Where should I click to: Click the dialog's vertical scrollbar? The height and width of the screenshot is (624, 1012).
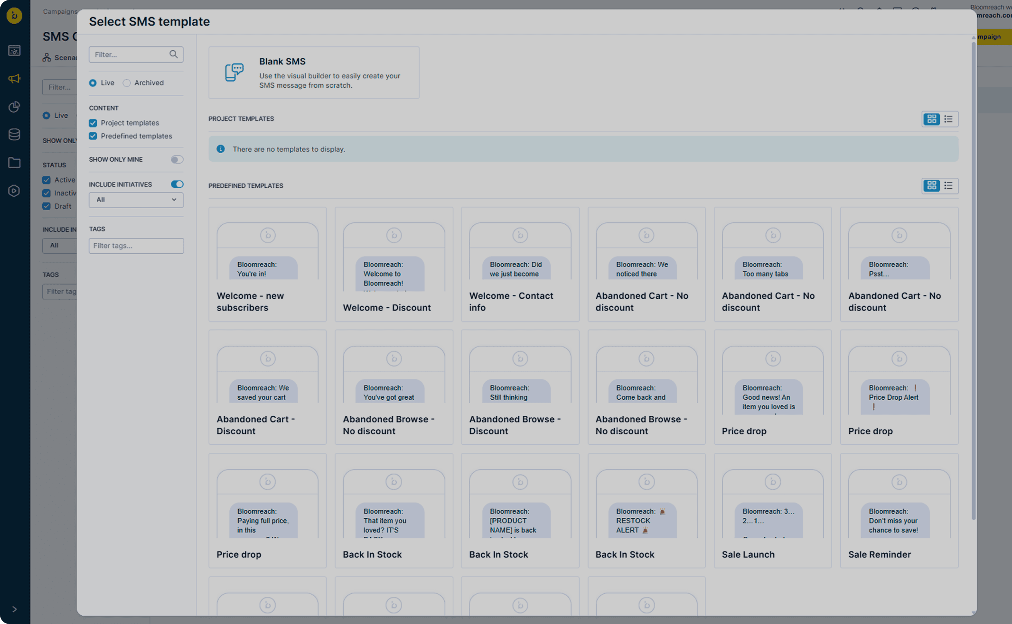pos(973,281)
